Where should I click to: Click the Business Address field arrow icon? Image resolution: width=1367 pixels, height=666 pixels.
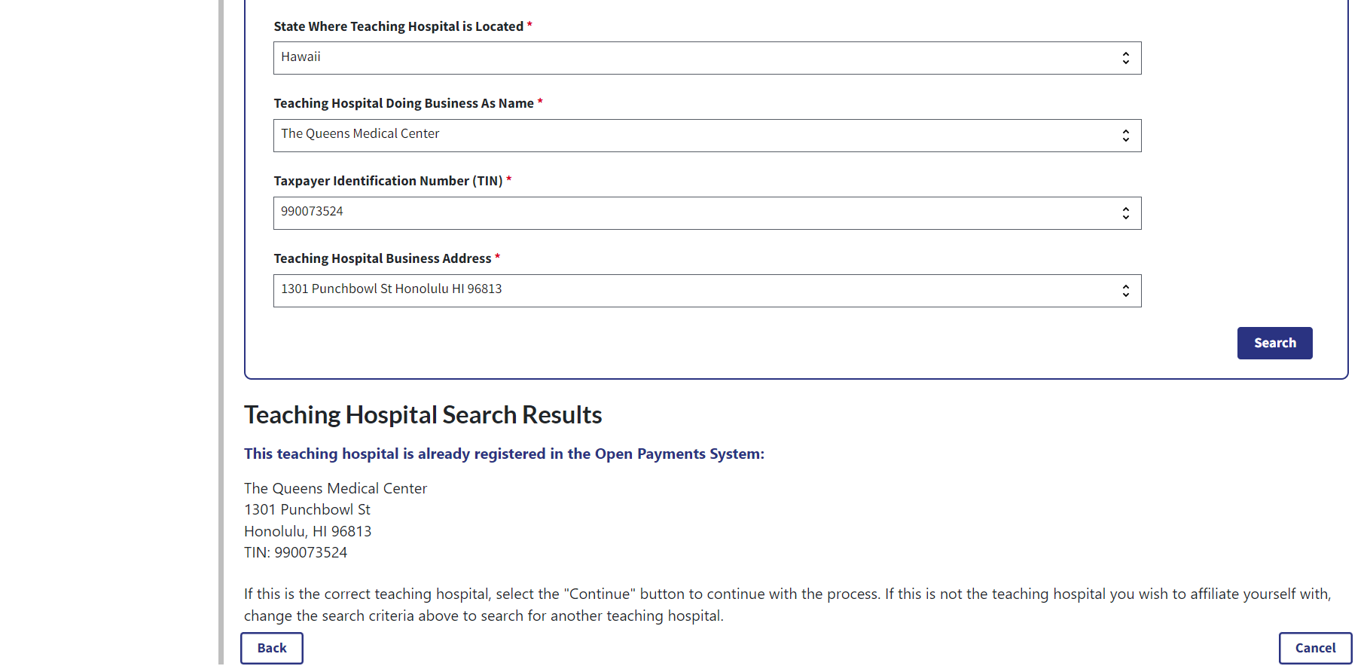coord(1125,291)
